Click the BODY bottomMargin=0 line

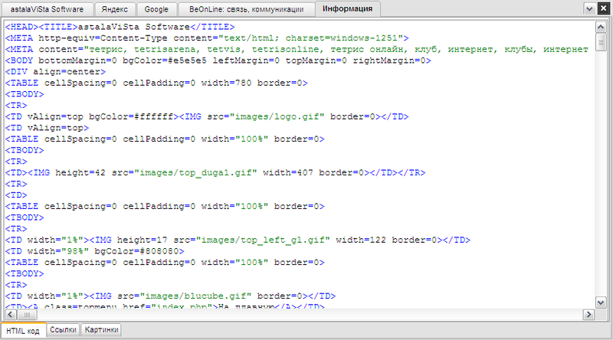pyautogui.click(x=218, y=60)
